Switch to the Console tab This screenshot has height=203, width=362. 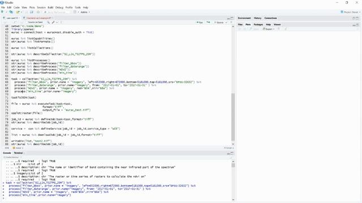click(x=7, y=153)
